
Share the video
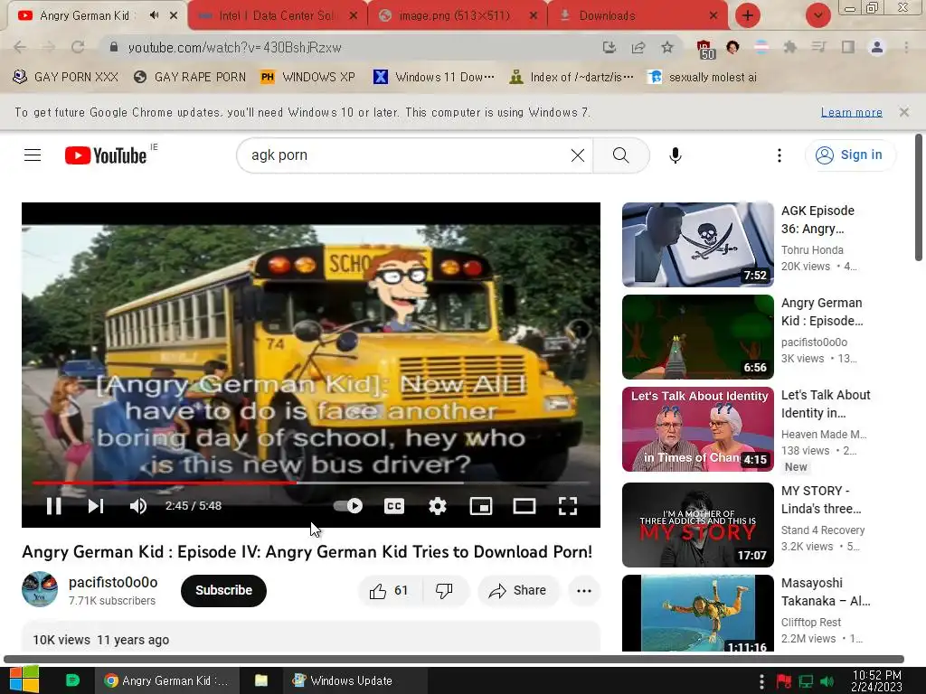click(517, 591)
